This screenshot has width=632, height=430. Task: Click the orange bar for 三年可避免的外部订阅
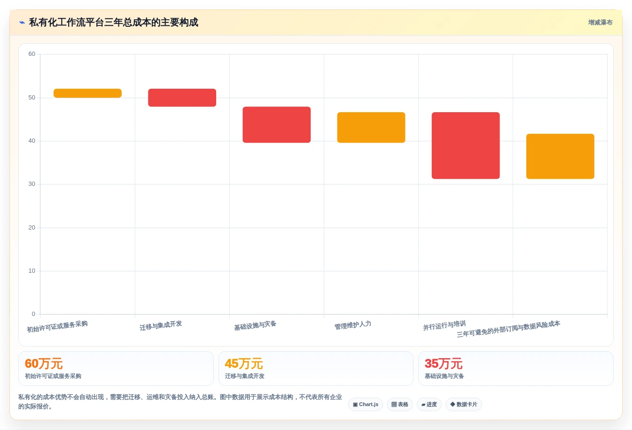[560, 156]
